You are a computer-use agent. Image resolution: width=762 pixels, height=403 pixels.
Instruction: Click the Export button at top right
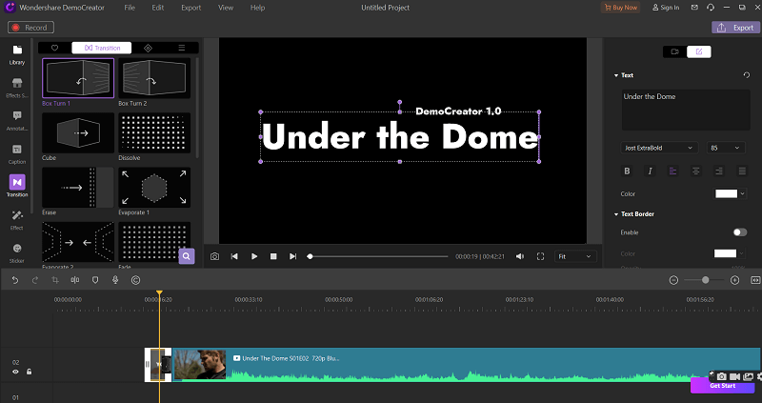pyautogui.click(x=735, y=28)
